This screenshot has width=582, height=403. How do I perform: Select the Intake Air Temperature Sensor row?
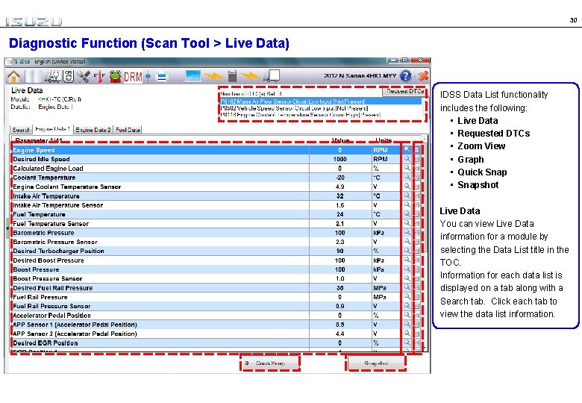(x=207, y=204)
